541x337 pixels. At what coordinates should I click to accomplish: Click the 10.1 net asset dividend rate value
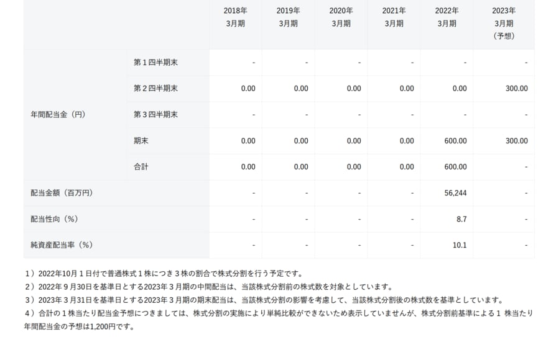click(460, 245)
